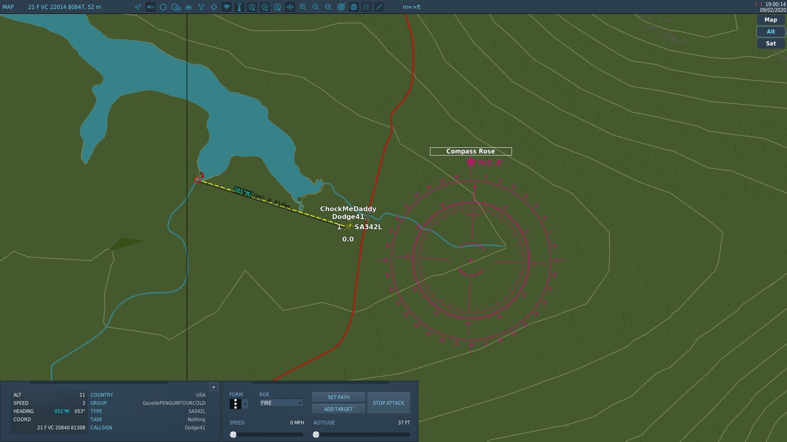The width and height of the screenshot is (787, 442).
Task: Switch to Map view layer
Action: tap(771, 20)
